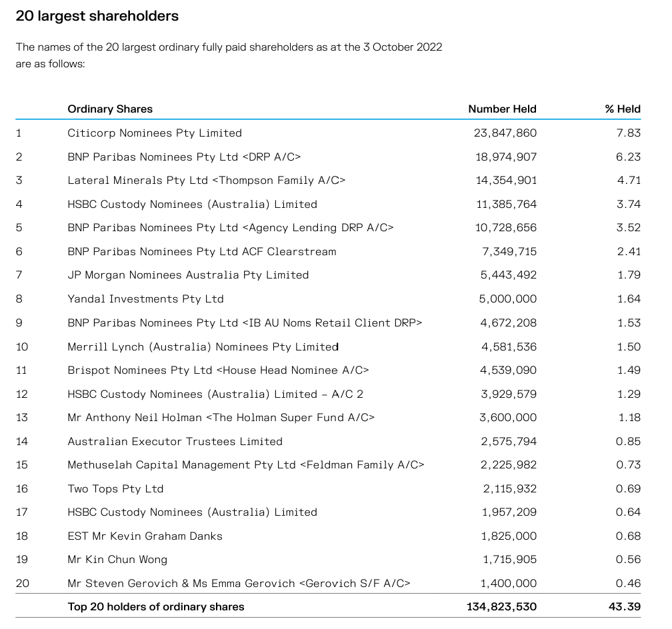
Task: Select 'Top 20 holders of ordinary shares' label
Action: click(156, 607)
